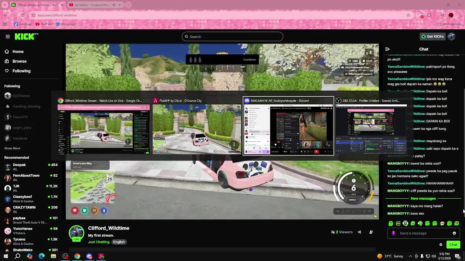Click the first green blob emote
Screen dimensions: 465x261
(x=391, y=223)
